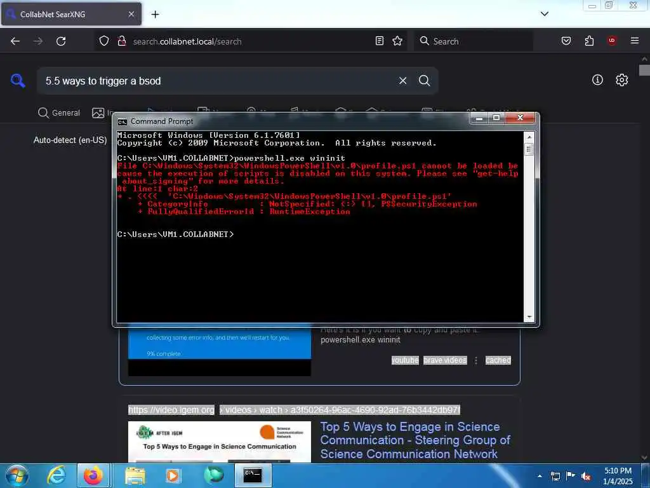Click the 'C:\Users\VM1.COLLABNET>' prompt line
The image size is (650, 488).
(175, 234)
